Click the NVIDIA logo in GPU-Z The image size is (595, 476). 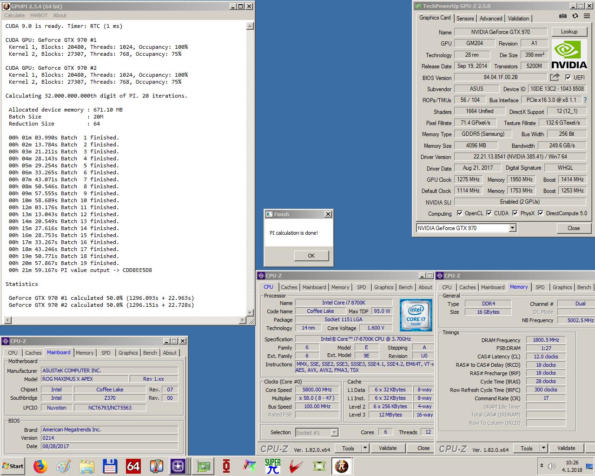point(569,55)
